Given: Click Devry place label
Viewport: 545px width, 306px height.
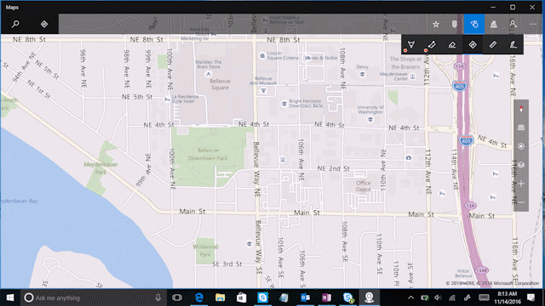Looking at the screenshot, I should pyautogui.click(x=362, y=66).
